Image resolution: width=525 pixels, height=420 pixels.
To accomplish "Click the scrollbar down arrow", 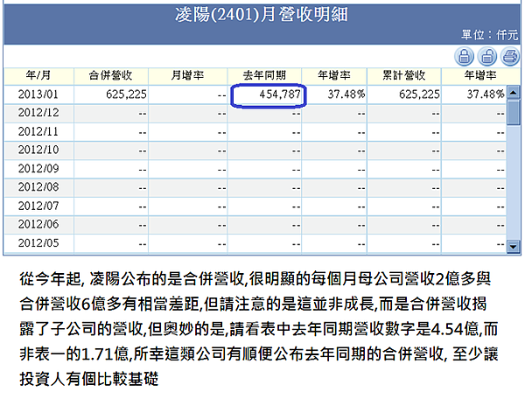I will click(513, 247).
